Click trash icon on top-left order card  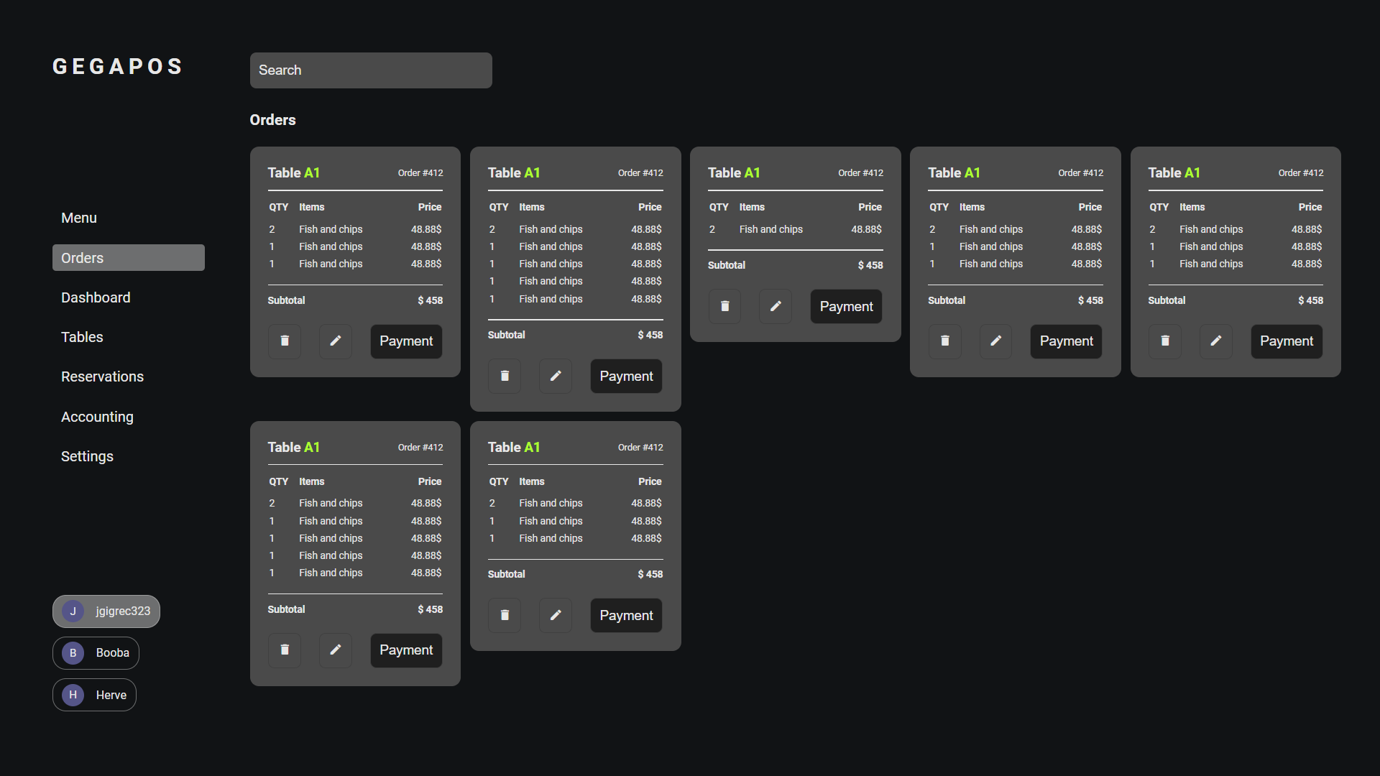285,341
